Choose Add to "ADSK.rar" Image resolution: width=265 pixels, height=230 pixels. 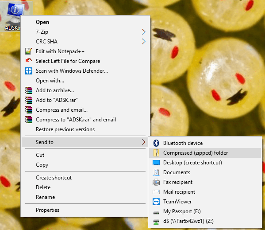tap(85, 100)
